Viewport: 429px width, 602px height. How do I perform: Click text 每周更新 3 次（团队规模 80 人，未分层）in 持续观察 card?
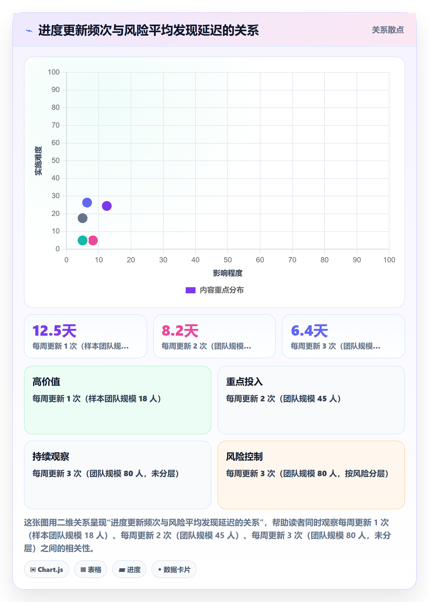[106, 473]
